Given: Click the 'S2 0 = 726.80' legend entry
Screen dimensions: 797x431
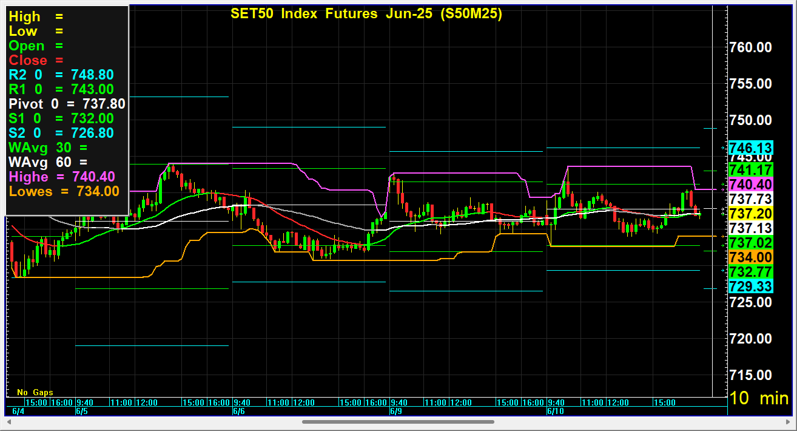Looking at the screenshot, I should tap(61, 132).
